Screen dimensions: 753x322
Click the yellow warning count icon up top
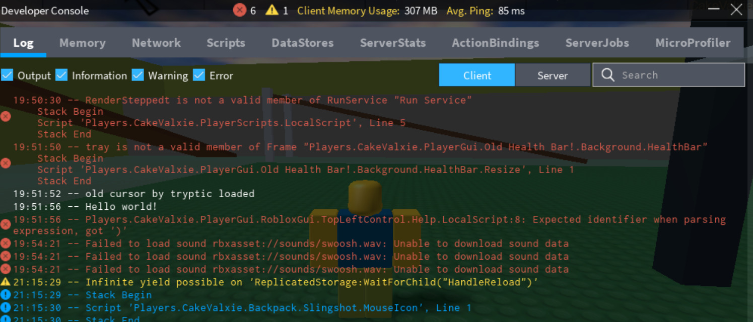point(272,10)
